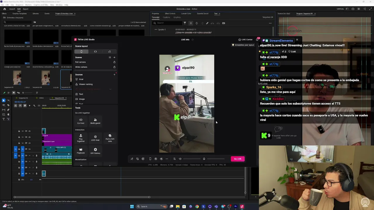The height and width of the screenshot is (210, 374).
Task: Click the effects wand icon in control bar
Action: click(x=132, y=159)
